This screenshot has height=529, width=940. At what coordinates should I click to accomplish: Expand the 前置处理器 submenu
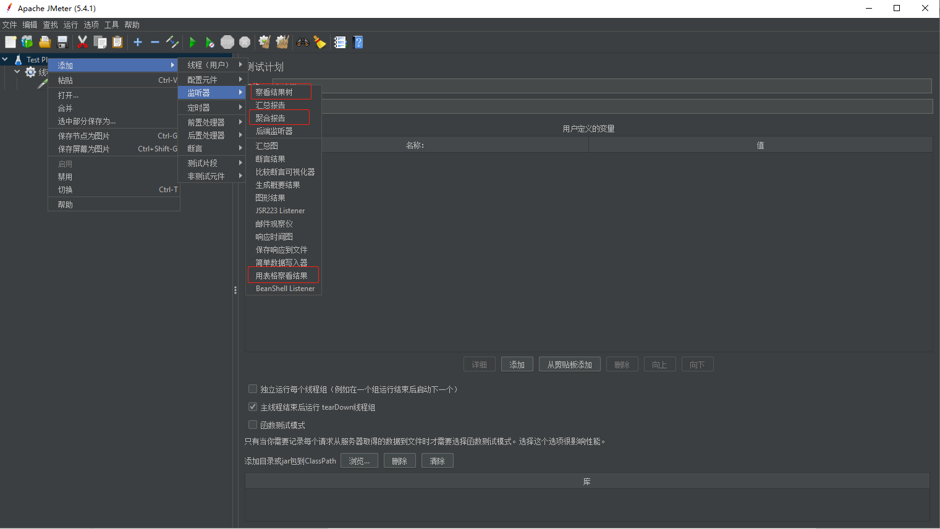click(212, 122)
